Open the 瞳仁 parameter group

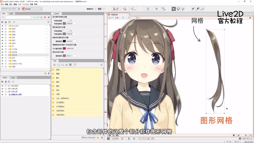click(77, 78)
